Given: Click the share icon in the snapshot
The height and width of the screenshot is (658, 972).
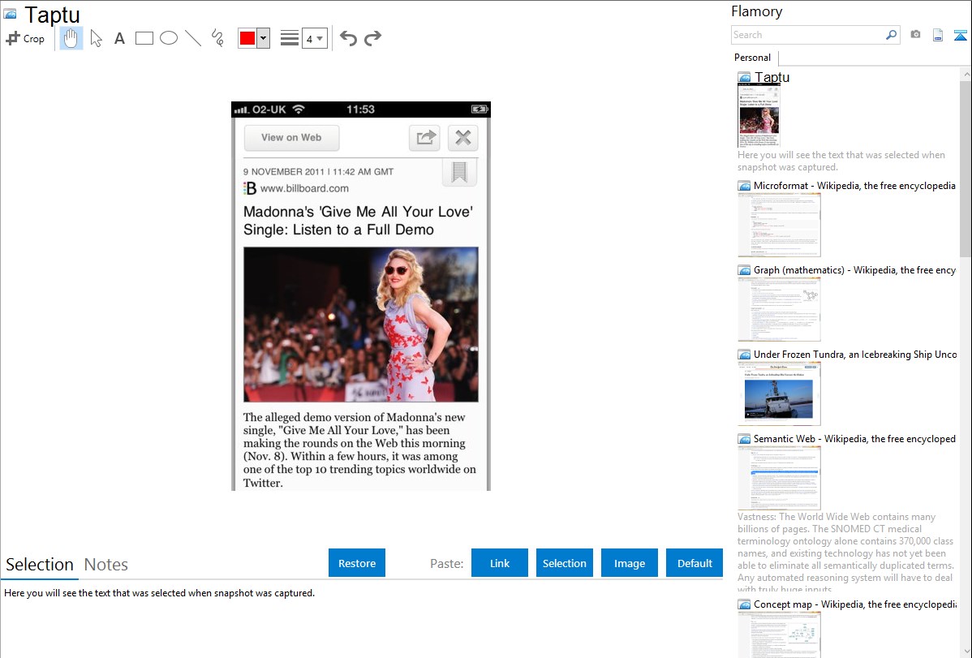Looking at the screenshot, I should 424,138.
